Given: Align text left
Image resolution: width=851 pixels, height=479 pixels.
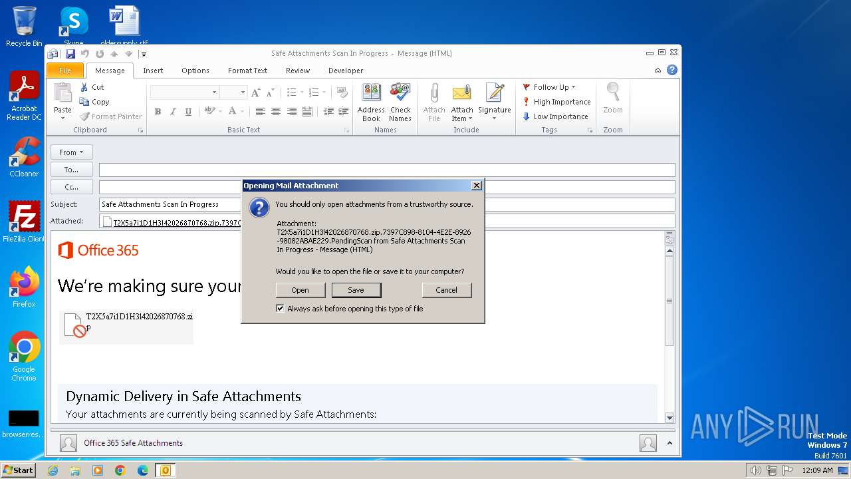Looking at the screenshot, I should (x=261, y=112).
